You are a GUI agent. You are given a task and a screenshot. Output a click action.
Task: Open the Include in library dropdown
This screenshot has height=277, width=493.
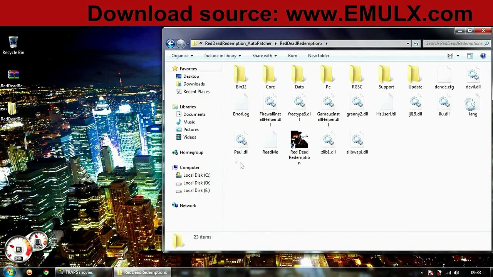coord(222,56)
